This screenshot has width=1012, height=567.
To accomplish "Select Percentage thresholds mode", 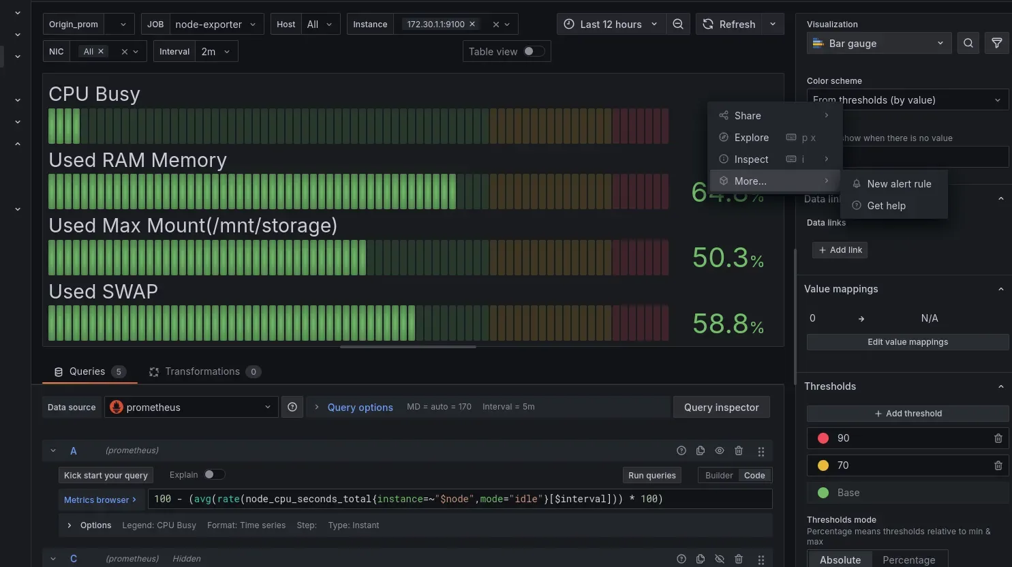I will [x=909, y=560].
